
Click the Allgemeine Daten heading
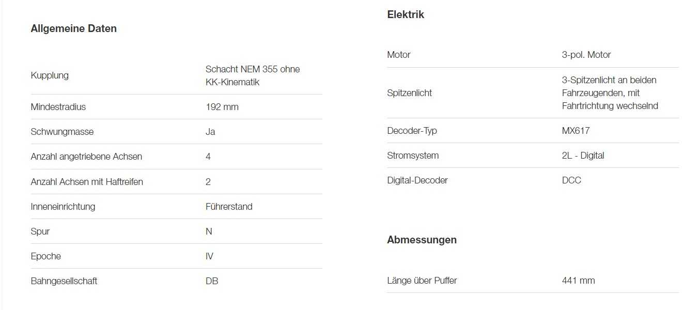click(x=74, y=29)
